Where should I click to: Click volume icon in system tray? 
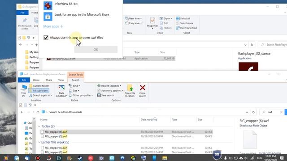pyautogui.click(x=246, y=158)
